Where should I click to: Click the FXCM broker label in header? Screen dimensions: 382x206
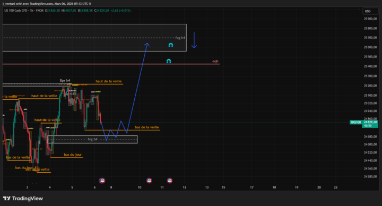click(39, 11)
